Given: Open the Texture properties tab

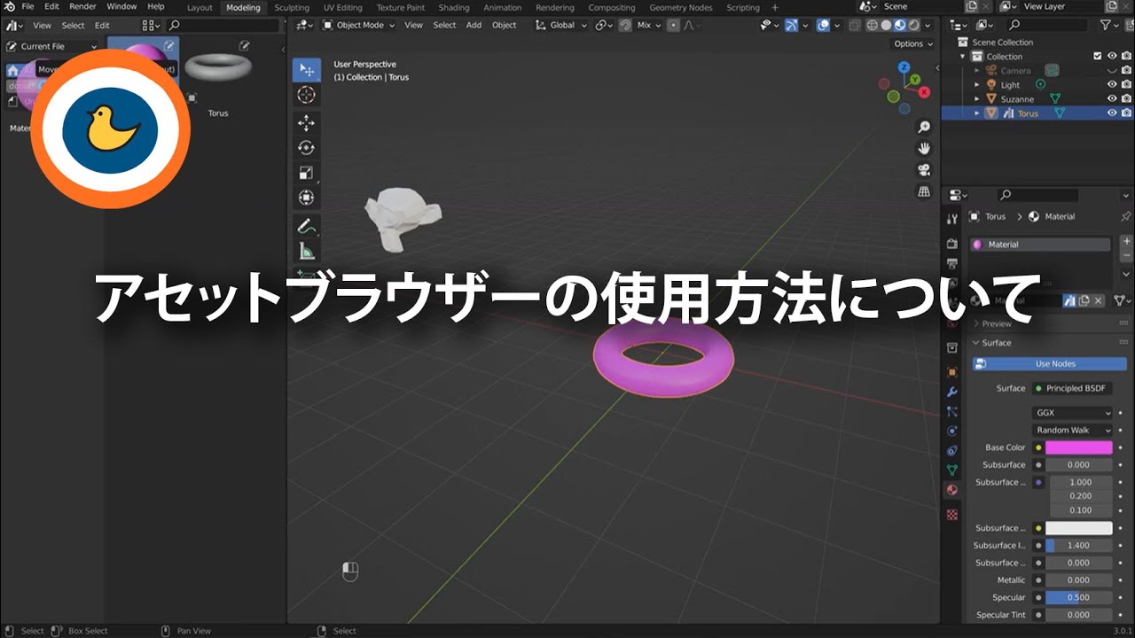Looking at the screenshot, I should pos(952,513).
